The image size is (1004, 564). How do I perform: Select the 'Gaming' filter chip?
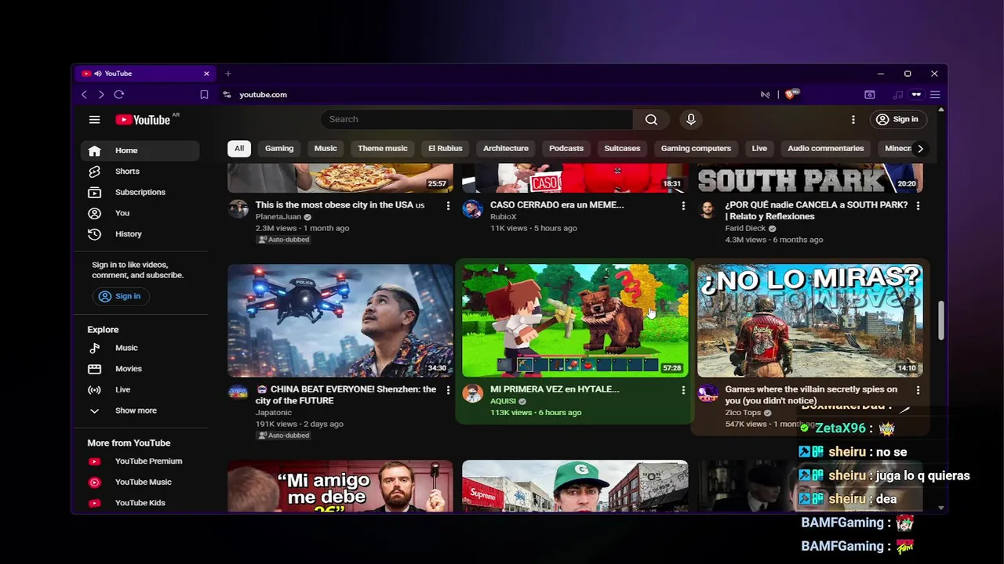coord(279,148)
